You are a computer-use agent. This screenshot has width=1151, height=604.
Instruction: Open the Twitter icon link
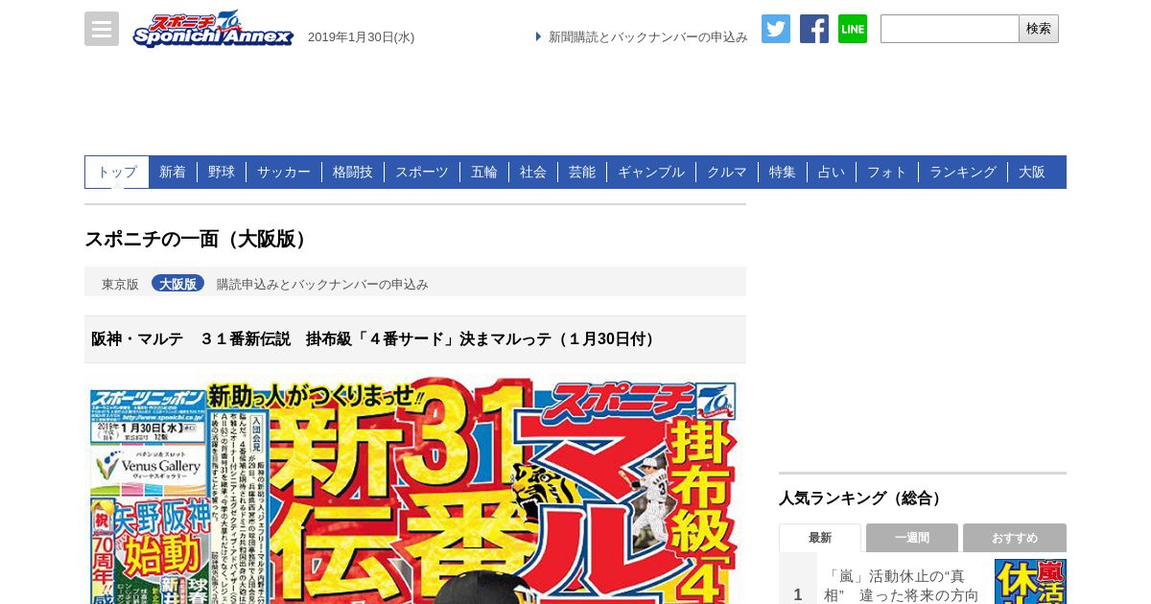tap(776, 29)
